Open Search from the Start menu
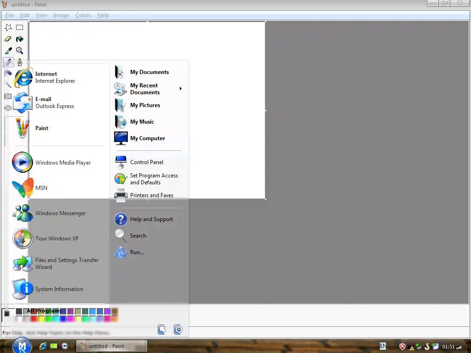This screenshot has height=353, width=471. (149, 236)
